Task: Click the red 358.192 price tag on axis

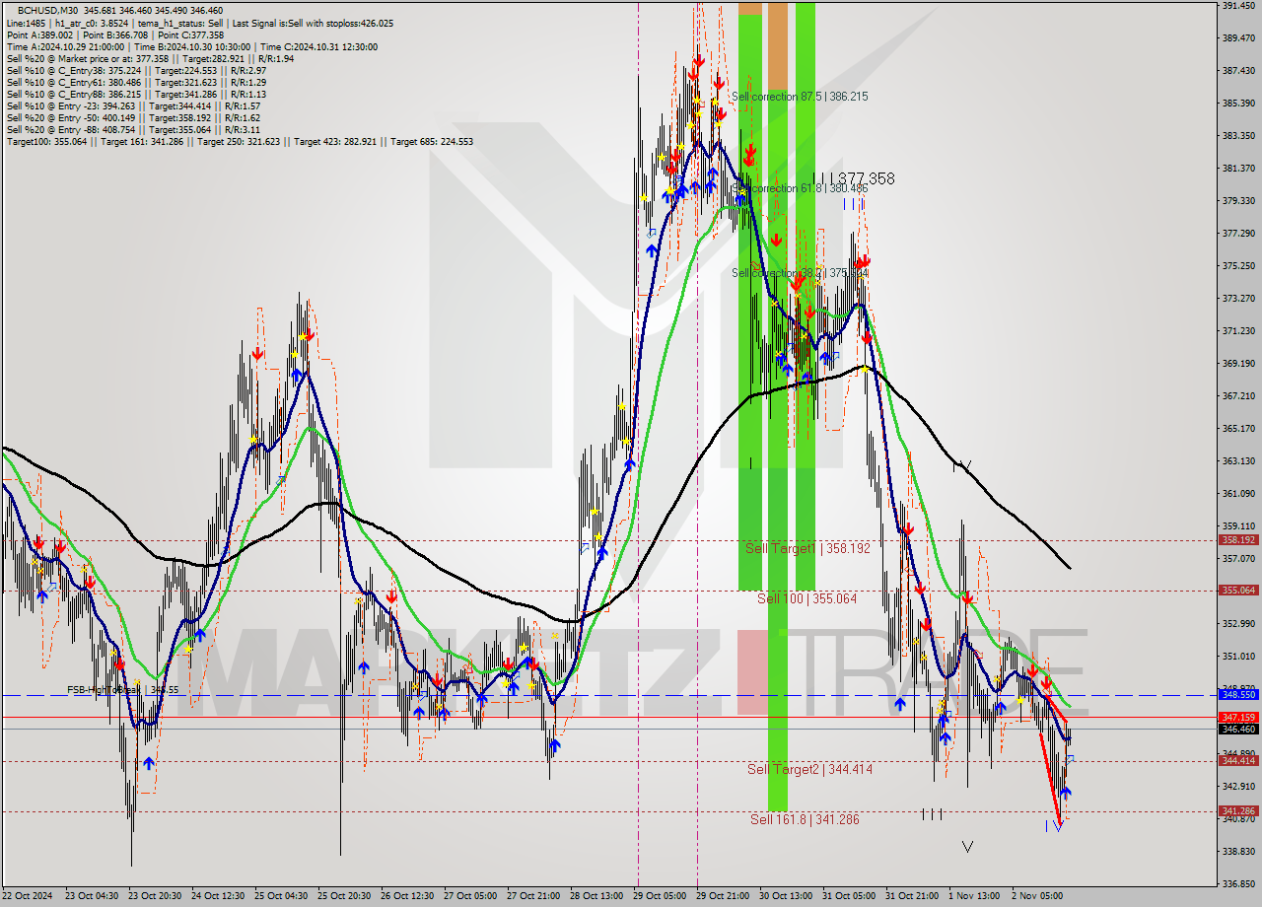Action: (1238, 540)
